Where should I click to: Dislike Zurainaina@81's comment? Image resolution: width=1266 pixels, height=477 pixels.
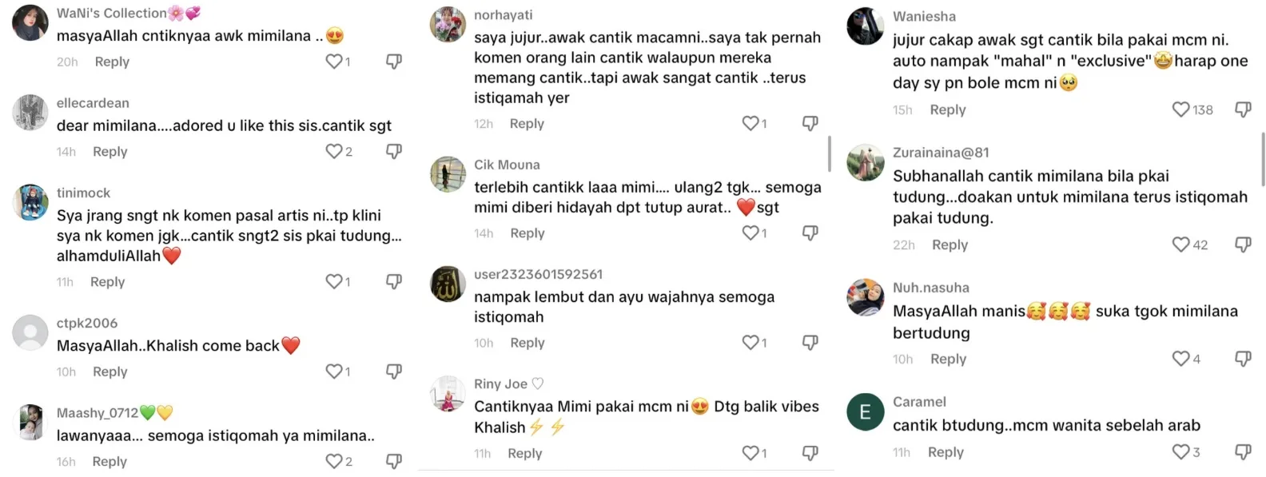[1243, 244]
